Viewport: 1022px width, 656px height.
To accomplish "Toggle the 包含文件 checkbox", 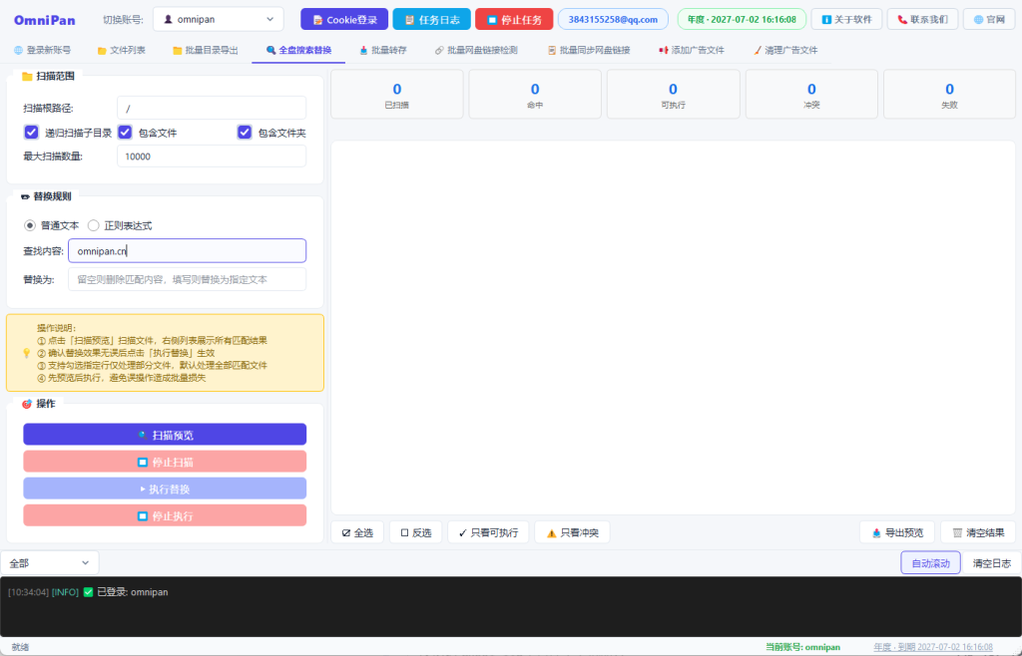I will tap(125, 133).
